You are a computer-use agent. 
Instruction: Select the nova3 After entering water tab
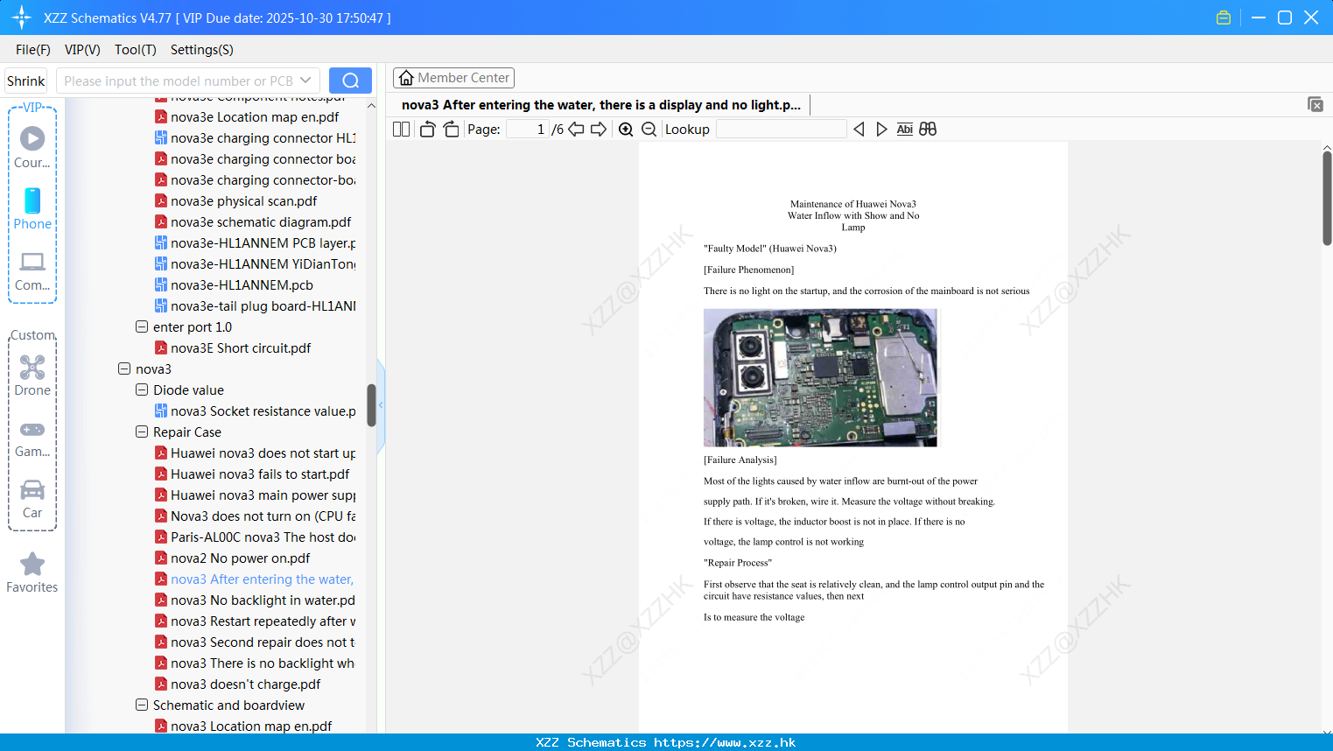[x=601, y=105]
